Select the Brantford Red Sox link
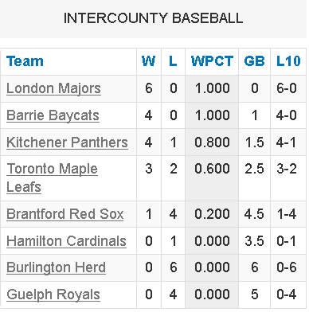Viewport: 309px width, 312px height. point(65,214)
